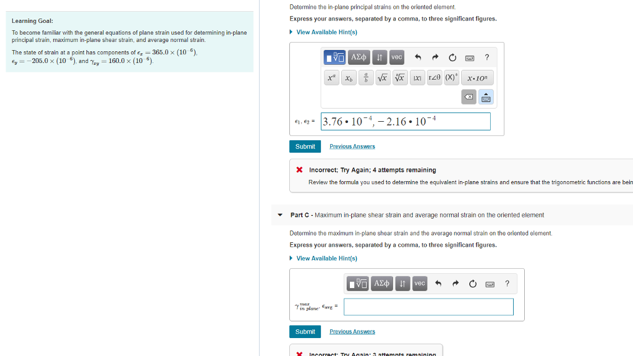Click the backspace delete icon in the palette
Image resolution: width=633 pixels, height=356 pixels.
pyautogui.click(x=469, y=96)
